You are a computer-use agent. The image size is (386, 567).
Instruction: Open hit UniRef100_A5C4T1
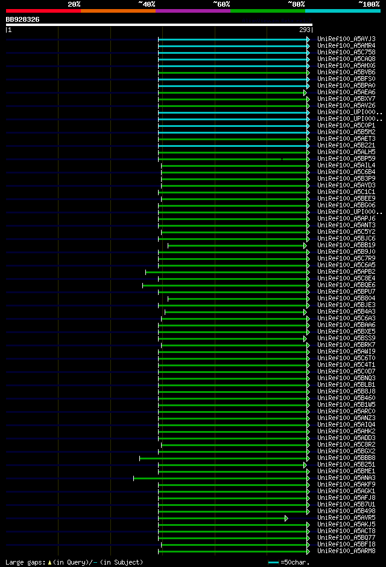tap(346, 365)
